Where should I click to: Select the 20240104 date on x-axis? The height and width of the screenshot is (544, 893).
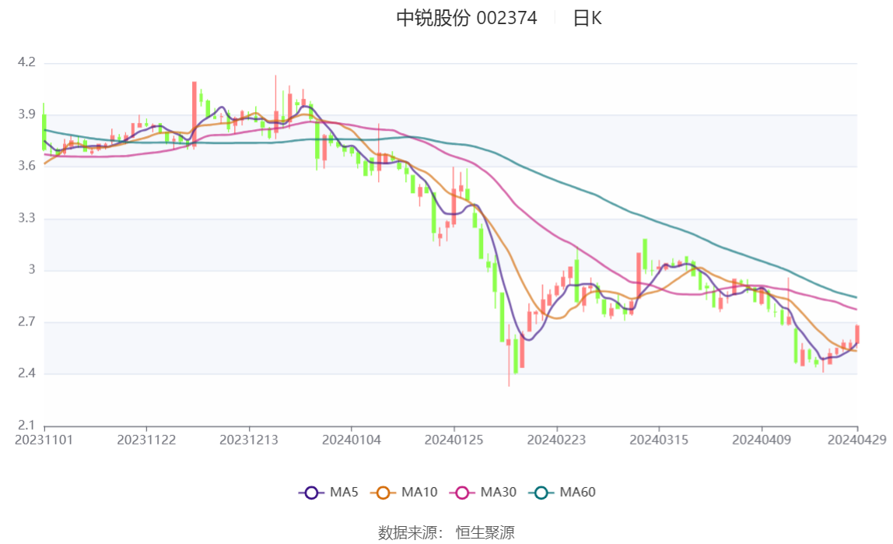(x=352, y=440)
